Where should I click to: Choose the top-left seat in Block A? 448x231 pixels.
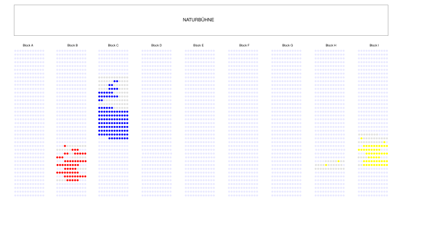click(x=16, y=51)
